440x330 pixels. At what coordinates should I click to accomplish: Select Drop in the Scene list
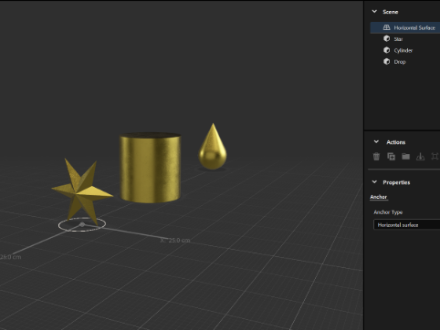click(x=400, y=62)
